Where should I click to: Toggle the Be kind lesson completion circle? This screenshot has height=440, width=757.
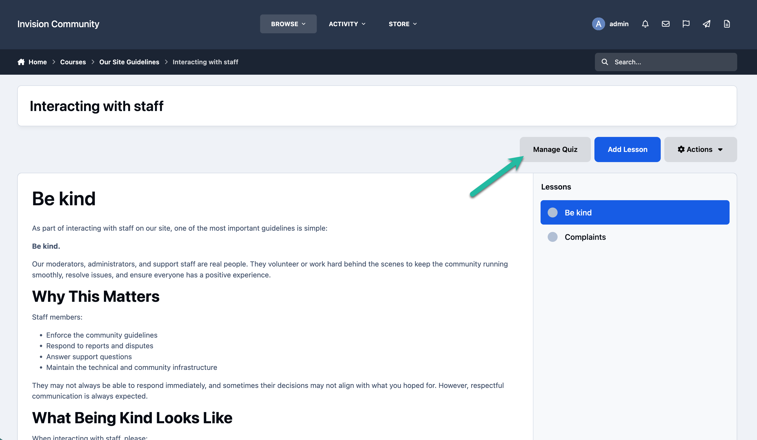pyautogui.click(x=553, y=212)
